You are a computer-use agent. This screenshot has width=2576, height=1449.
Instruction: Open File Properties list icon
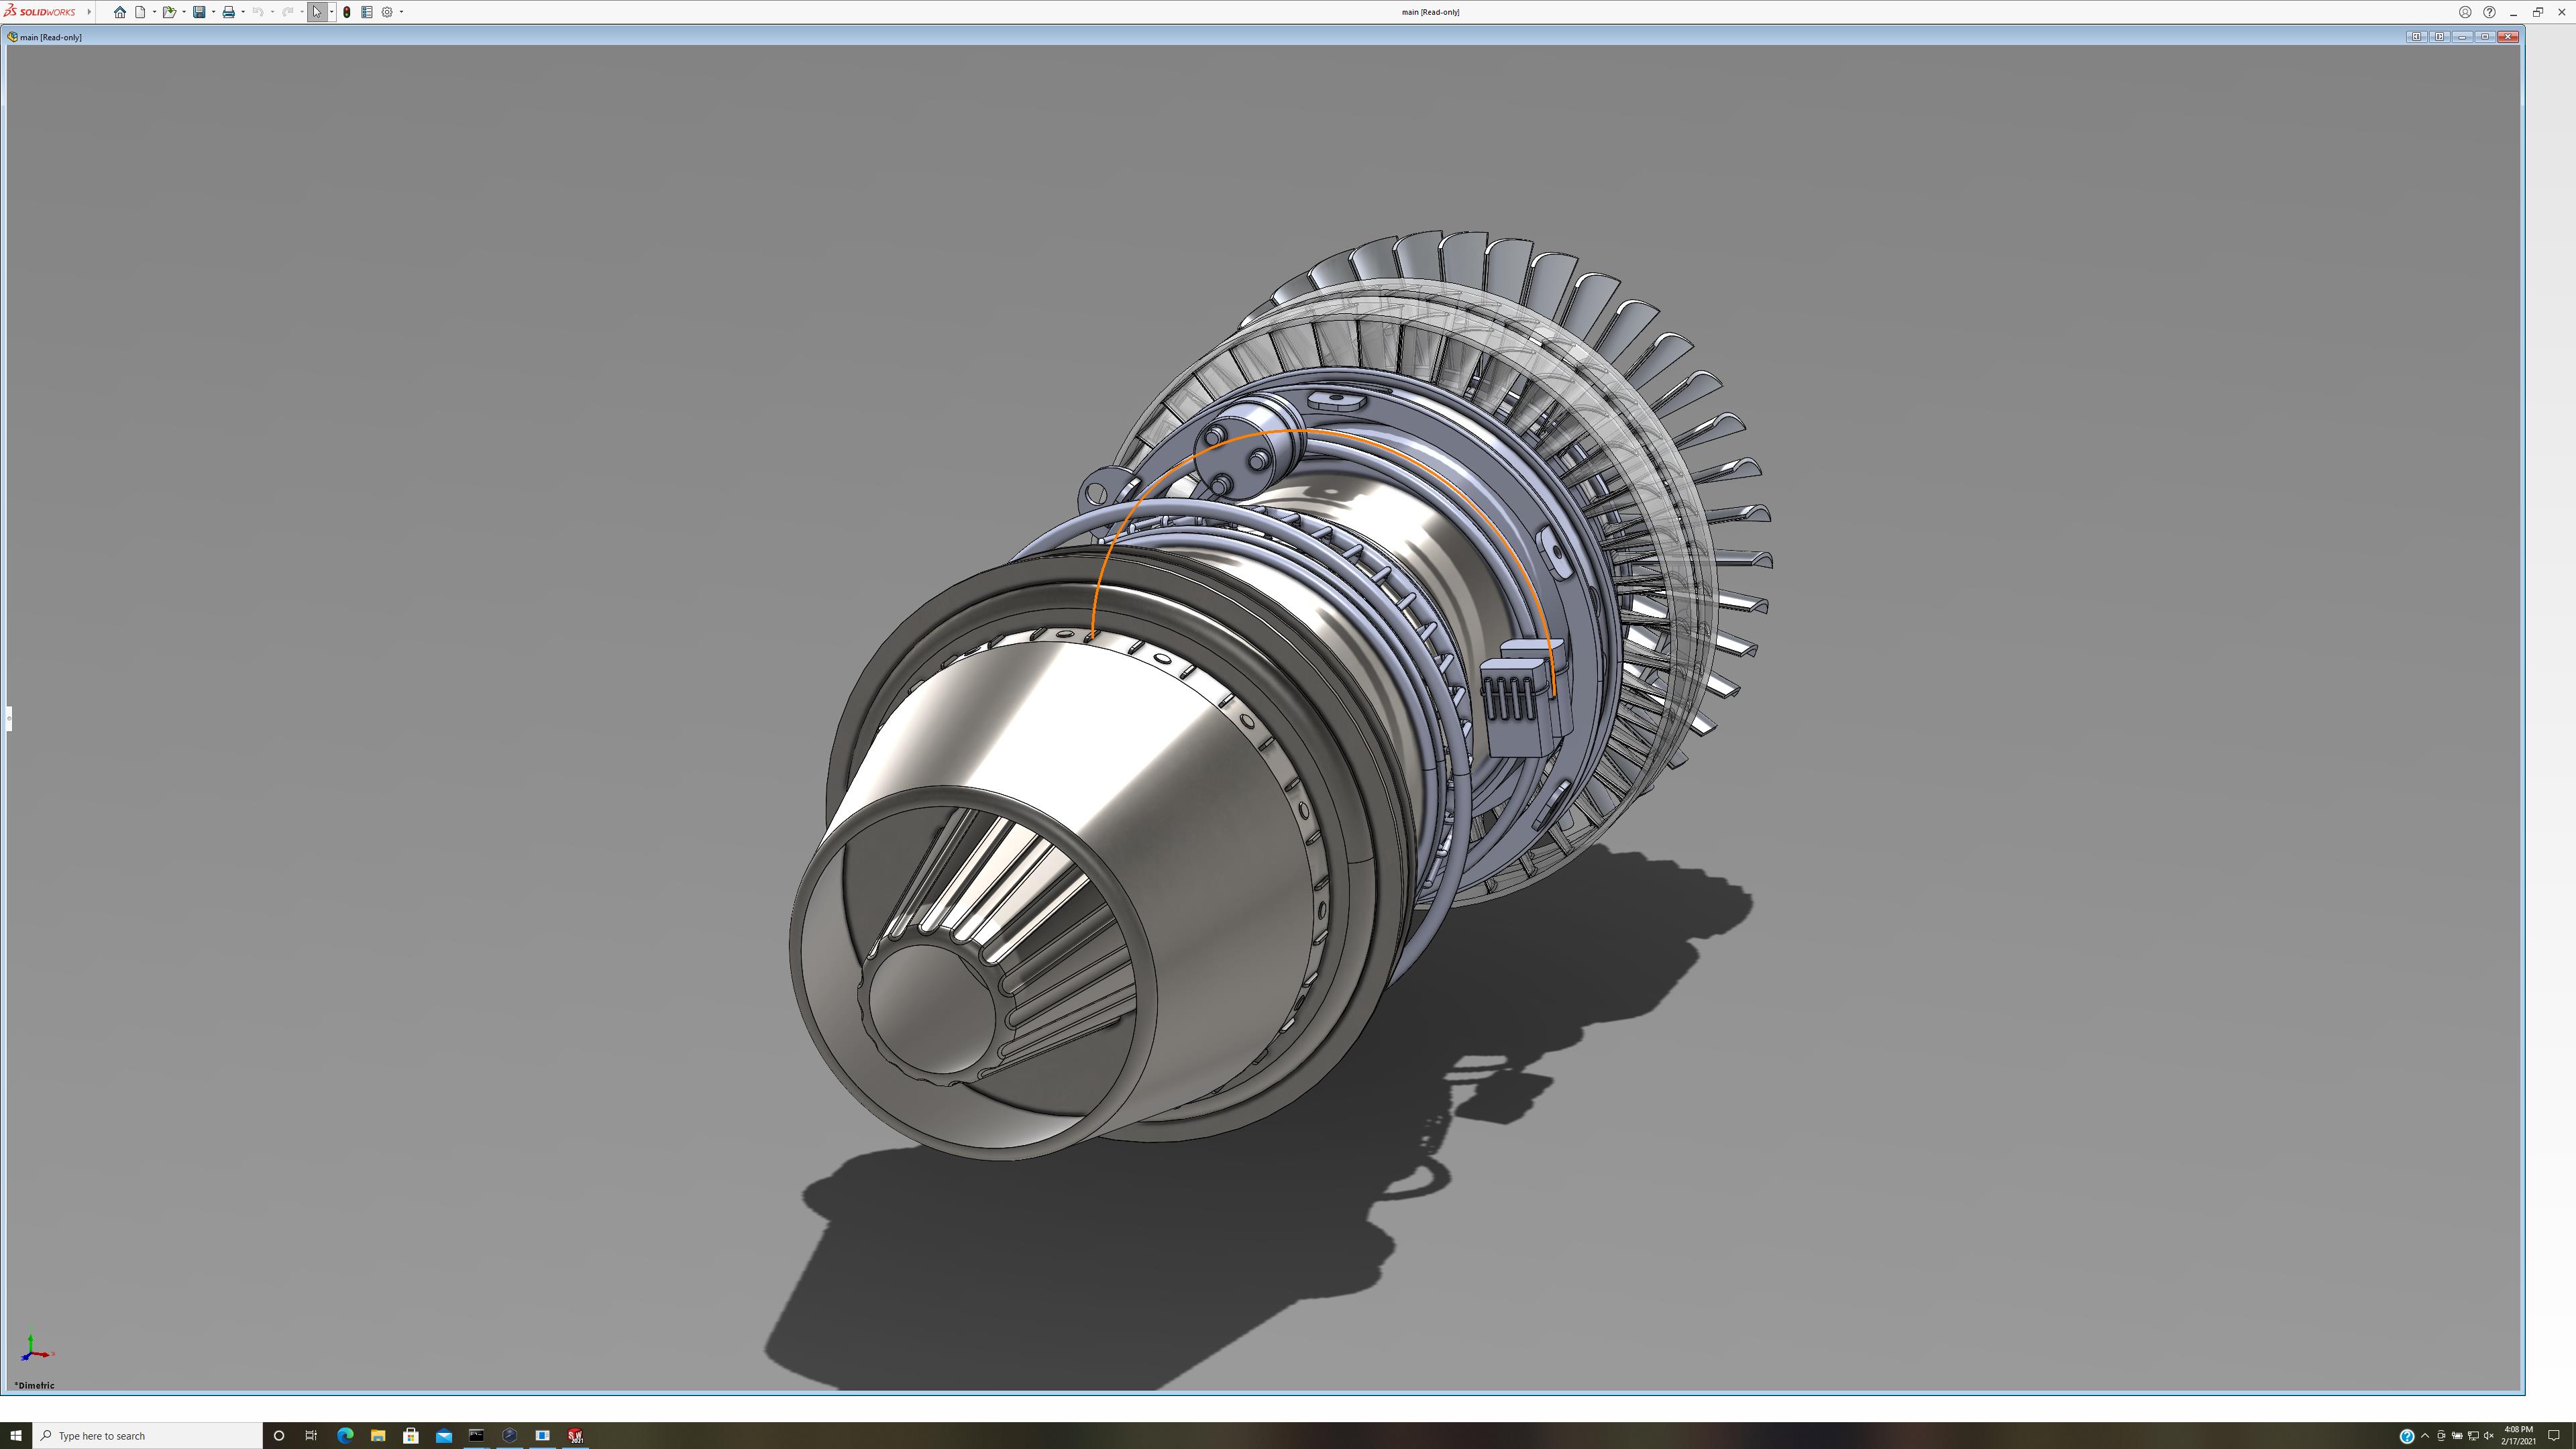click(367, 12)
